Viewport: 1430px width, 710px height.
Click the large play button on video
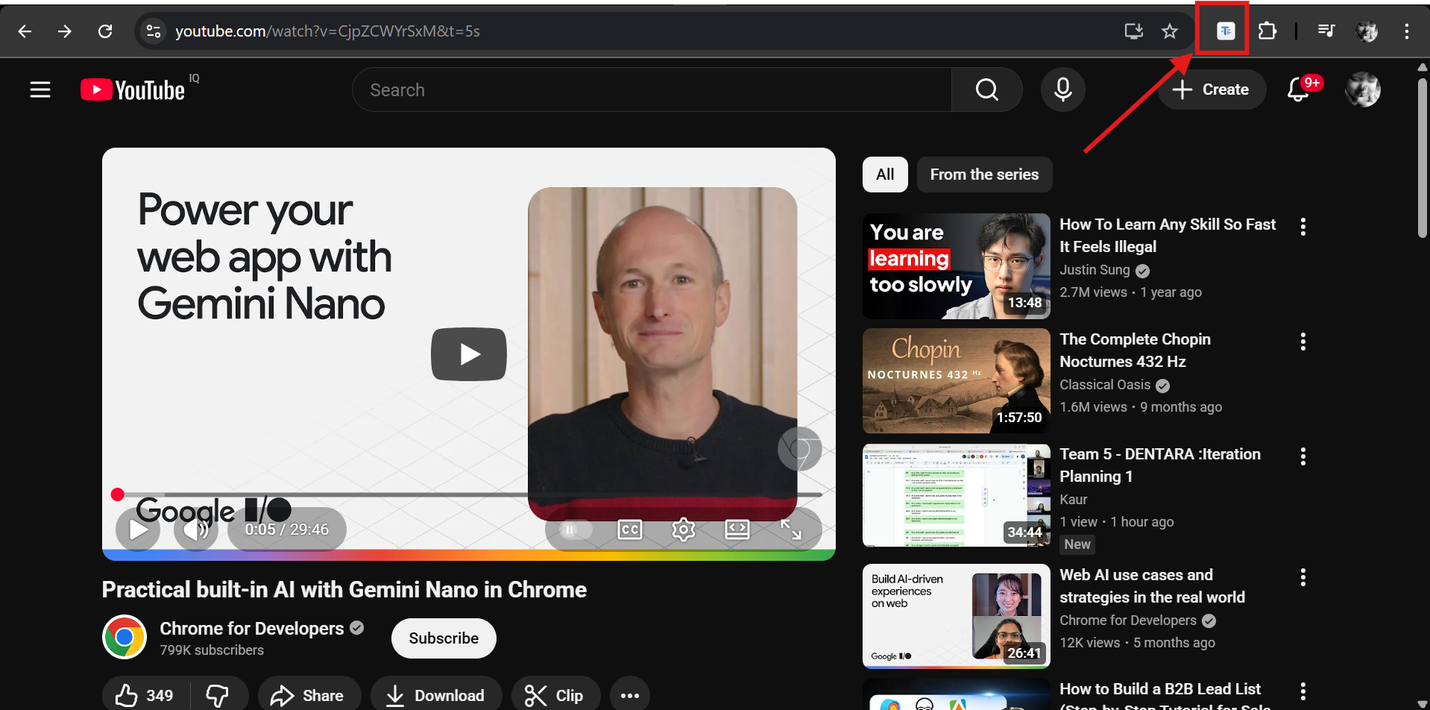click(469, 354)
